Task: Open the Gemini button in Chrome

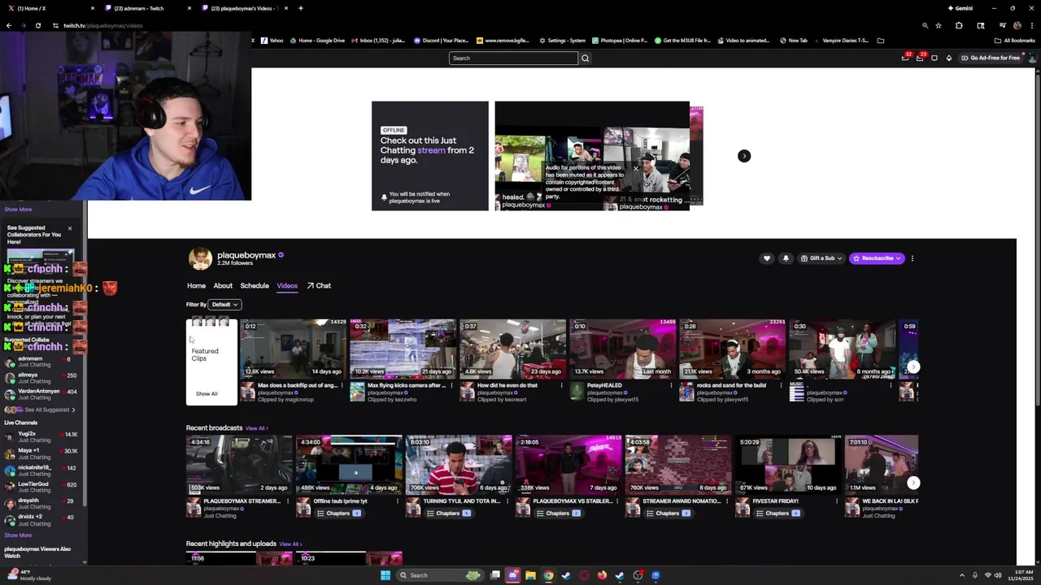Action: pos(960,8)
